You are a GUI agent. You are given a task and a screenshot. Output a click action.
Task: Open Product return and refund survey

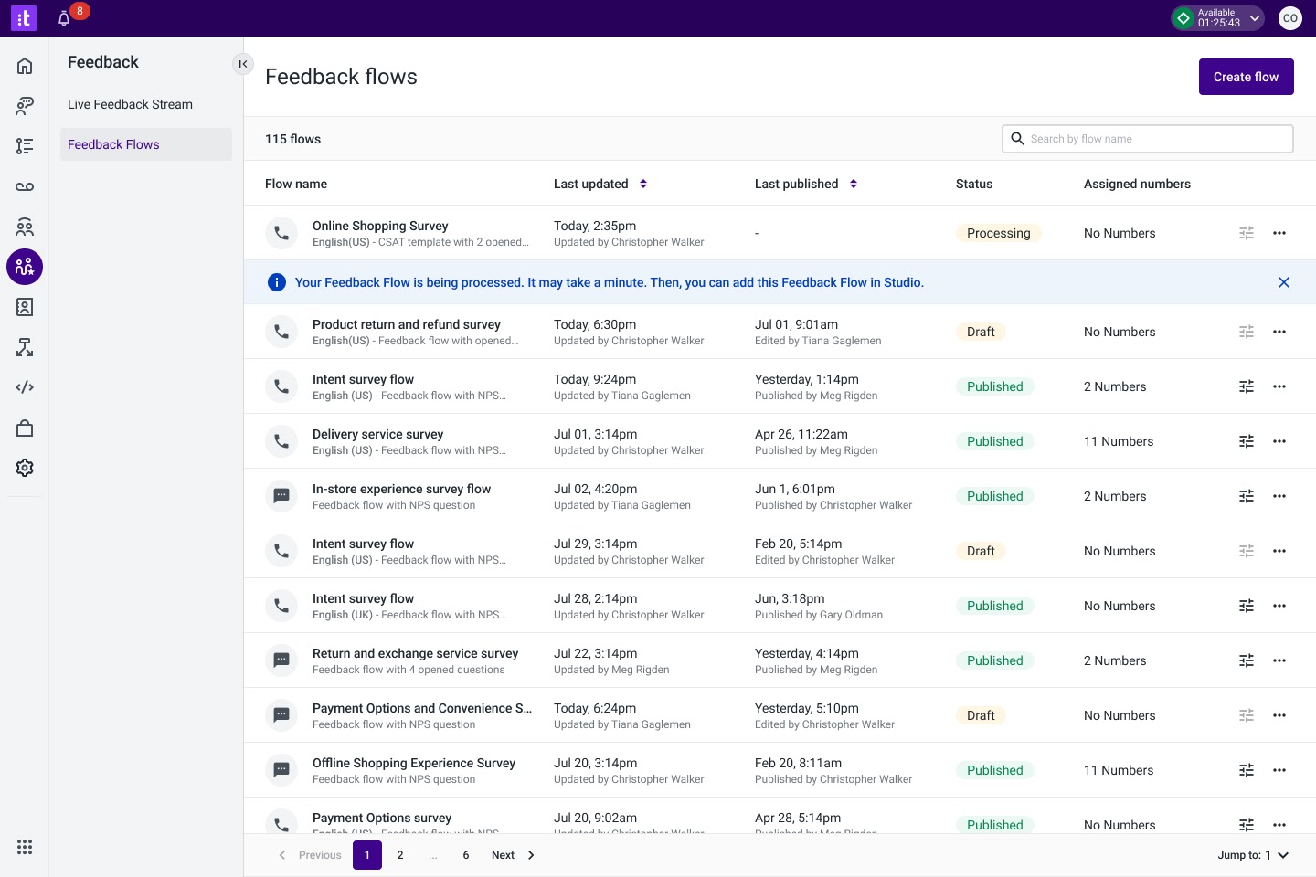click(407, 324)
